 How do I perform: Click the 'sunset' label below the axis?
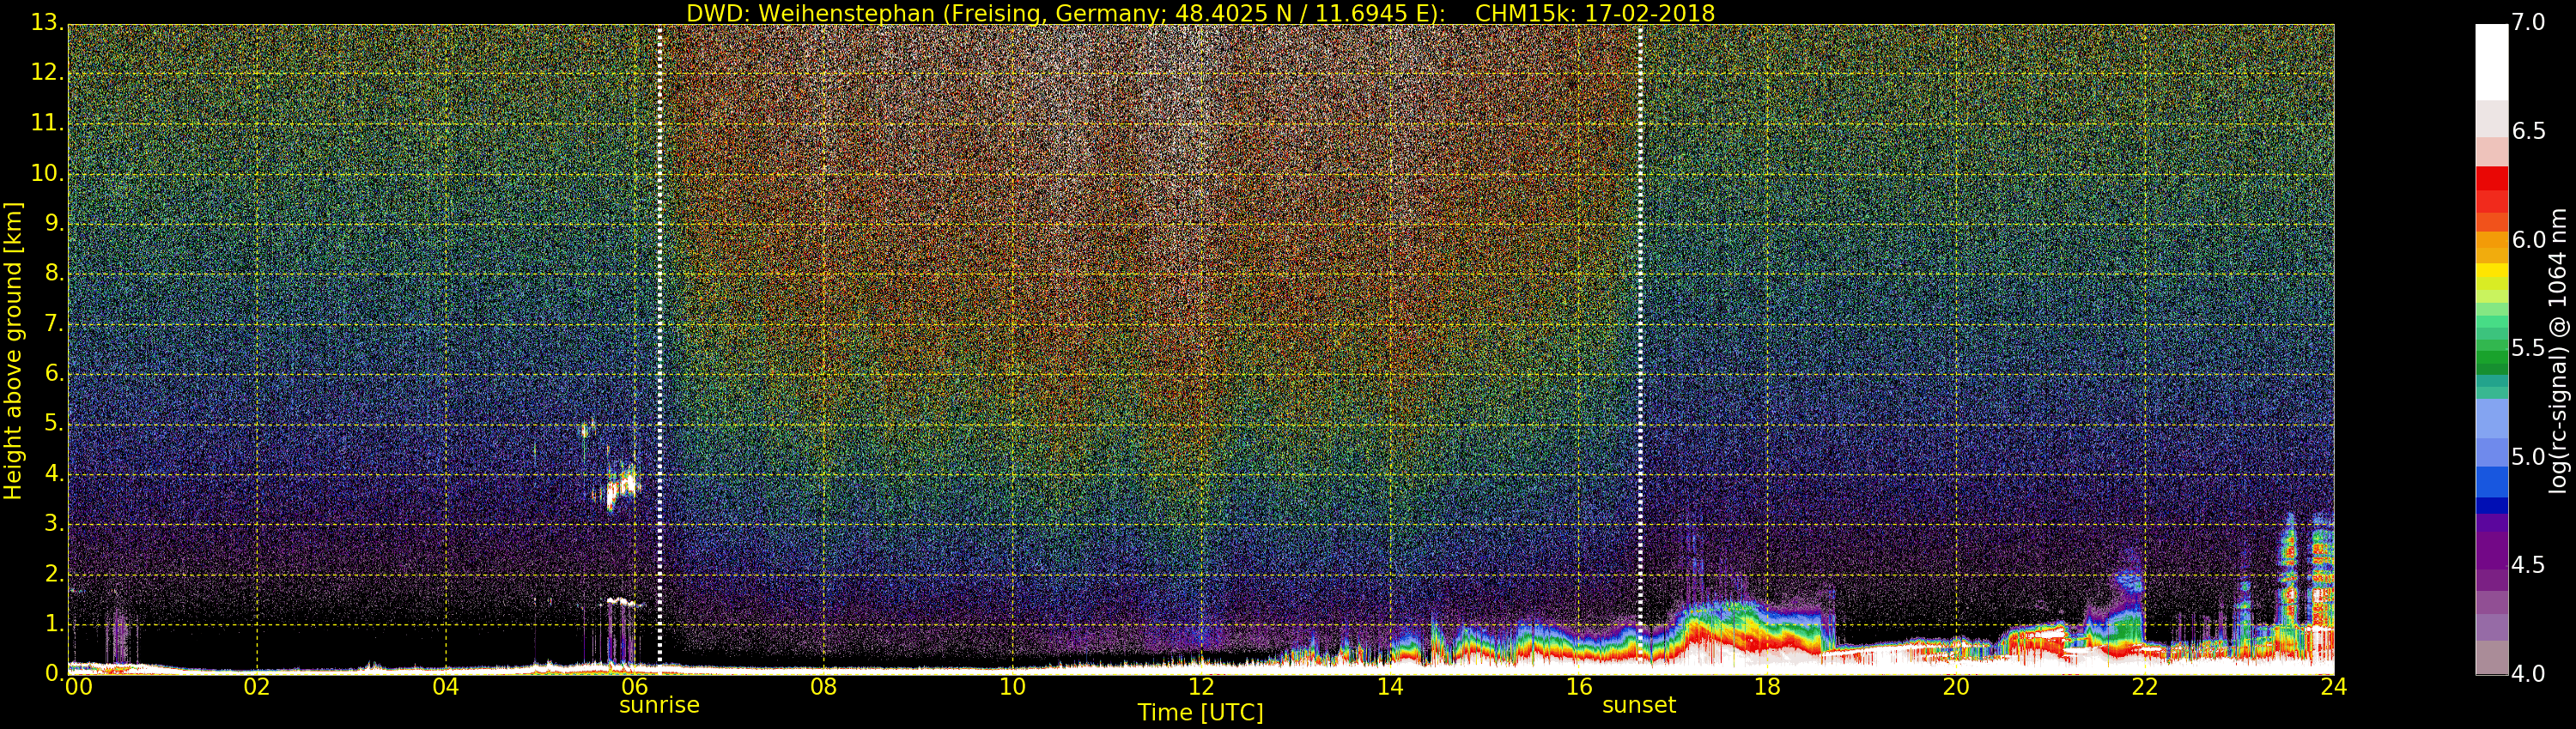(1638, 705)
